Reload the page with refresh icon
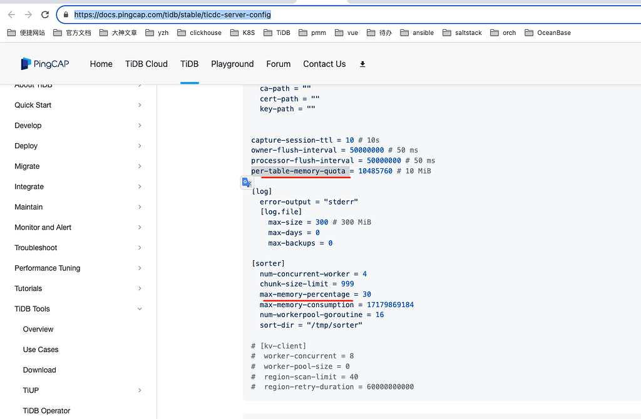 (45, 14)
